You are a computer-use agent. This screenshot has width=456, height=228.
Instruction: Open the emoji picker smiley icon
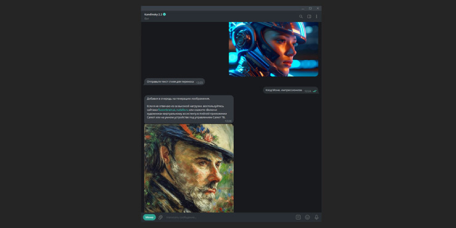pos(307,218)
